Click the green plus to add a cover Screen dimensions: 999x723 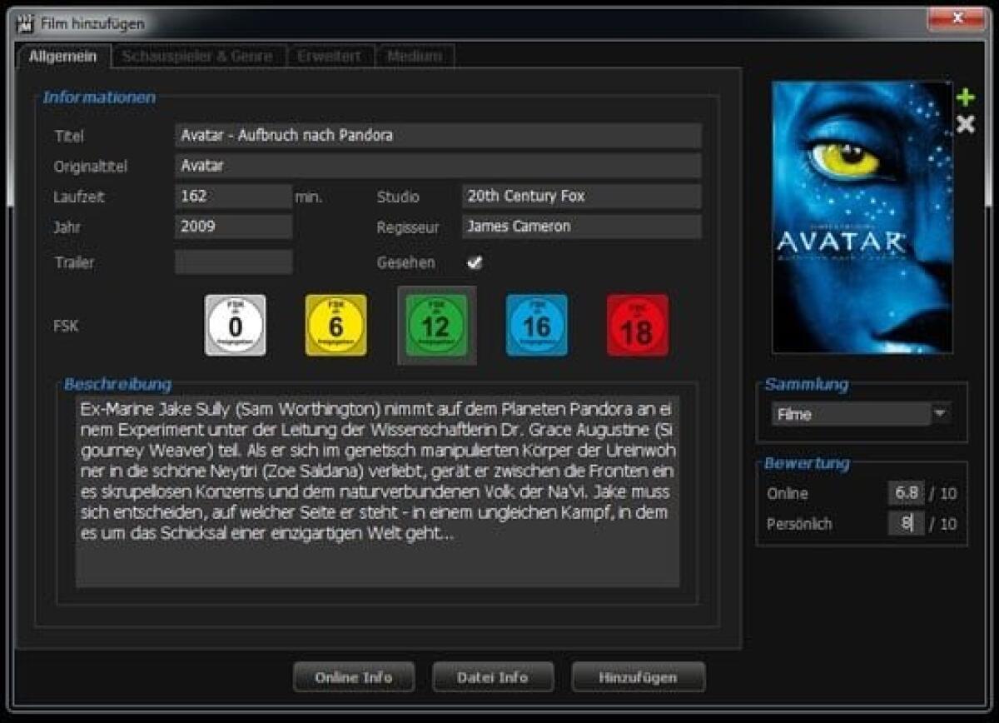(967, 96)
